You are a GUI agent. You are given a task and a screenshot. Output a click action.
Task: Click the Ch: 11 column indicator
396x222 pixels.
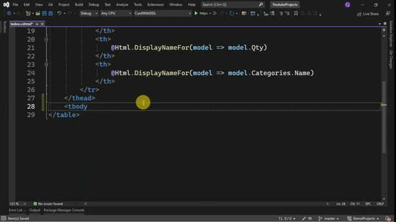[x=355, y=203]
